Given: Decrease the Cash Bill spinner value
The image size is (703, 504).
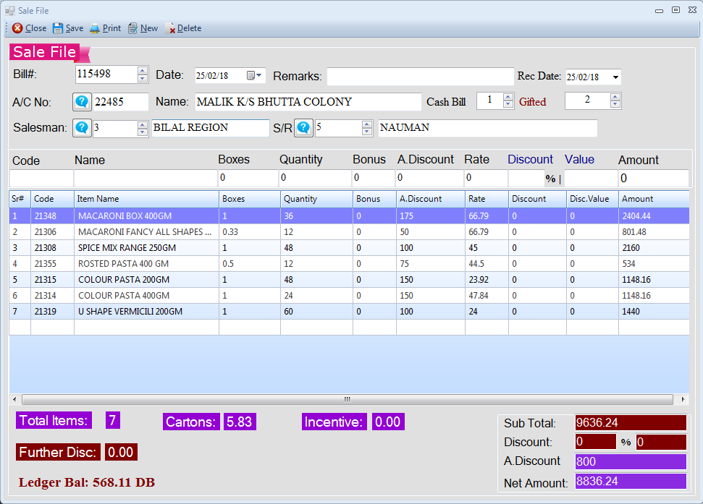Looking at the screenshot, I should [508, 105].
